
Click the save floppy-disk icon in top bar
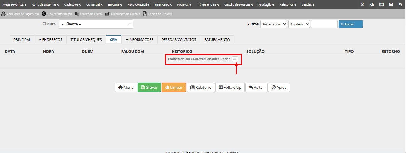pos(363,4)
